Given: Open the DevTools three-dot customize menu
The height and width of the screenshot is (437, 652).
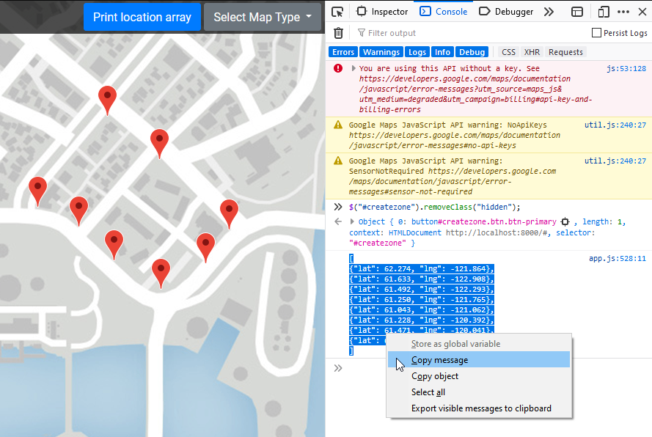Looking at the screenshot, I should click(x=624, y=11).
